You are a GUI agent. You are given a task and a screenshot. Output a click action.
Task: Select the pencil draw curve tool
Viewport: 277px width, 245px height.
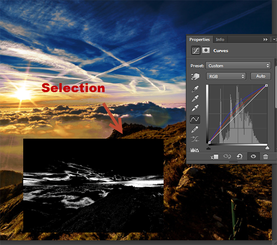coord(195,129)
